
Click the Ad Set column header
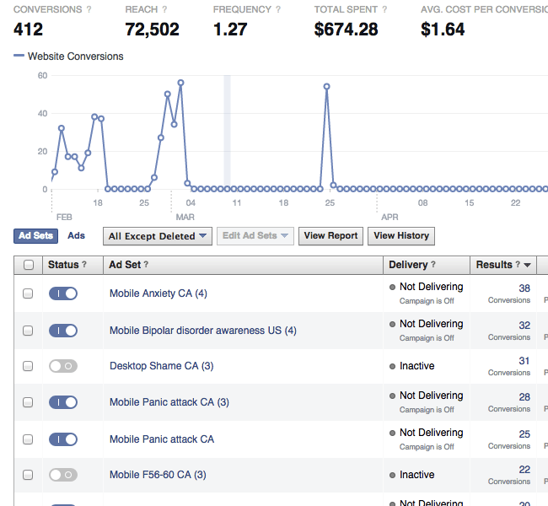243,265
